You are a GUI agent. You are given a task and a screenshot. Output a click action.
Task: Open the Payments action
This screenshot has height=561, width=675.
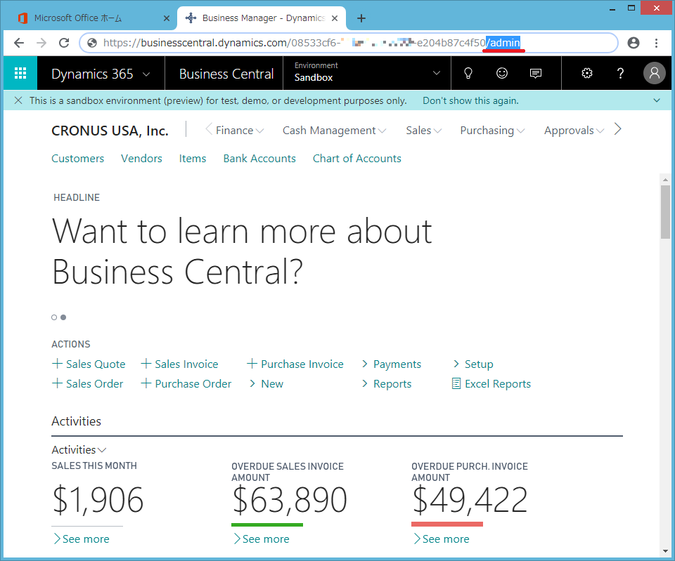[x=392, y=364]
